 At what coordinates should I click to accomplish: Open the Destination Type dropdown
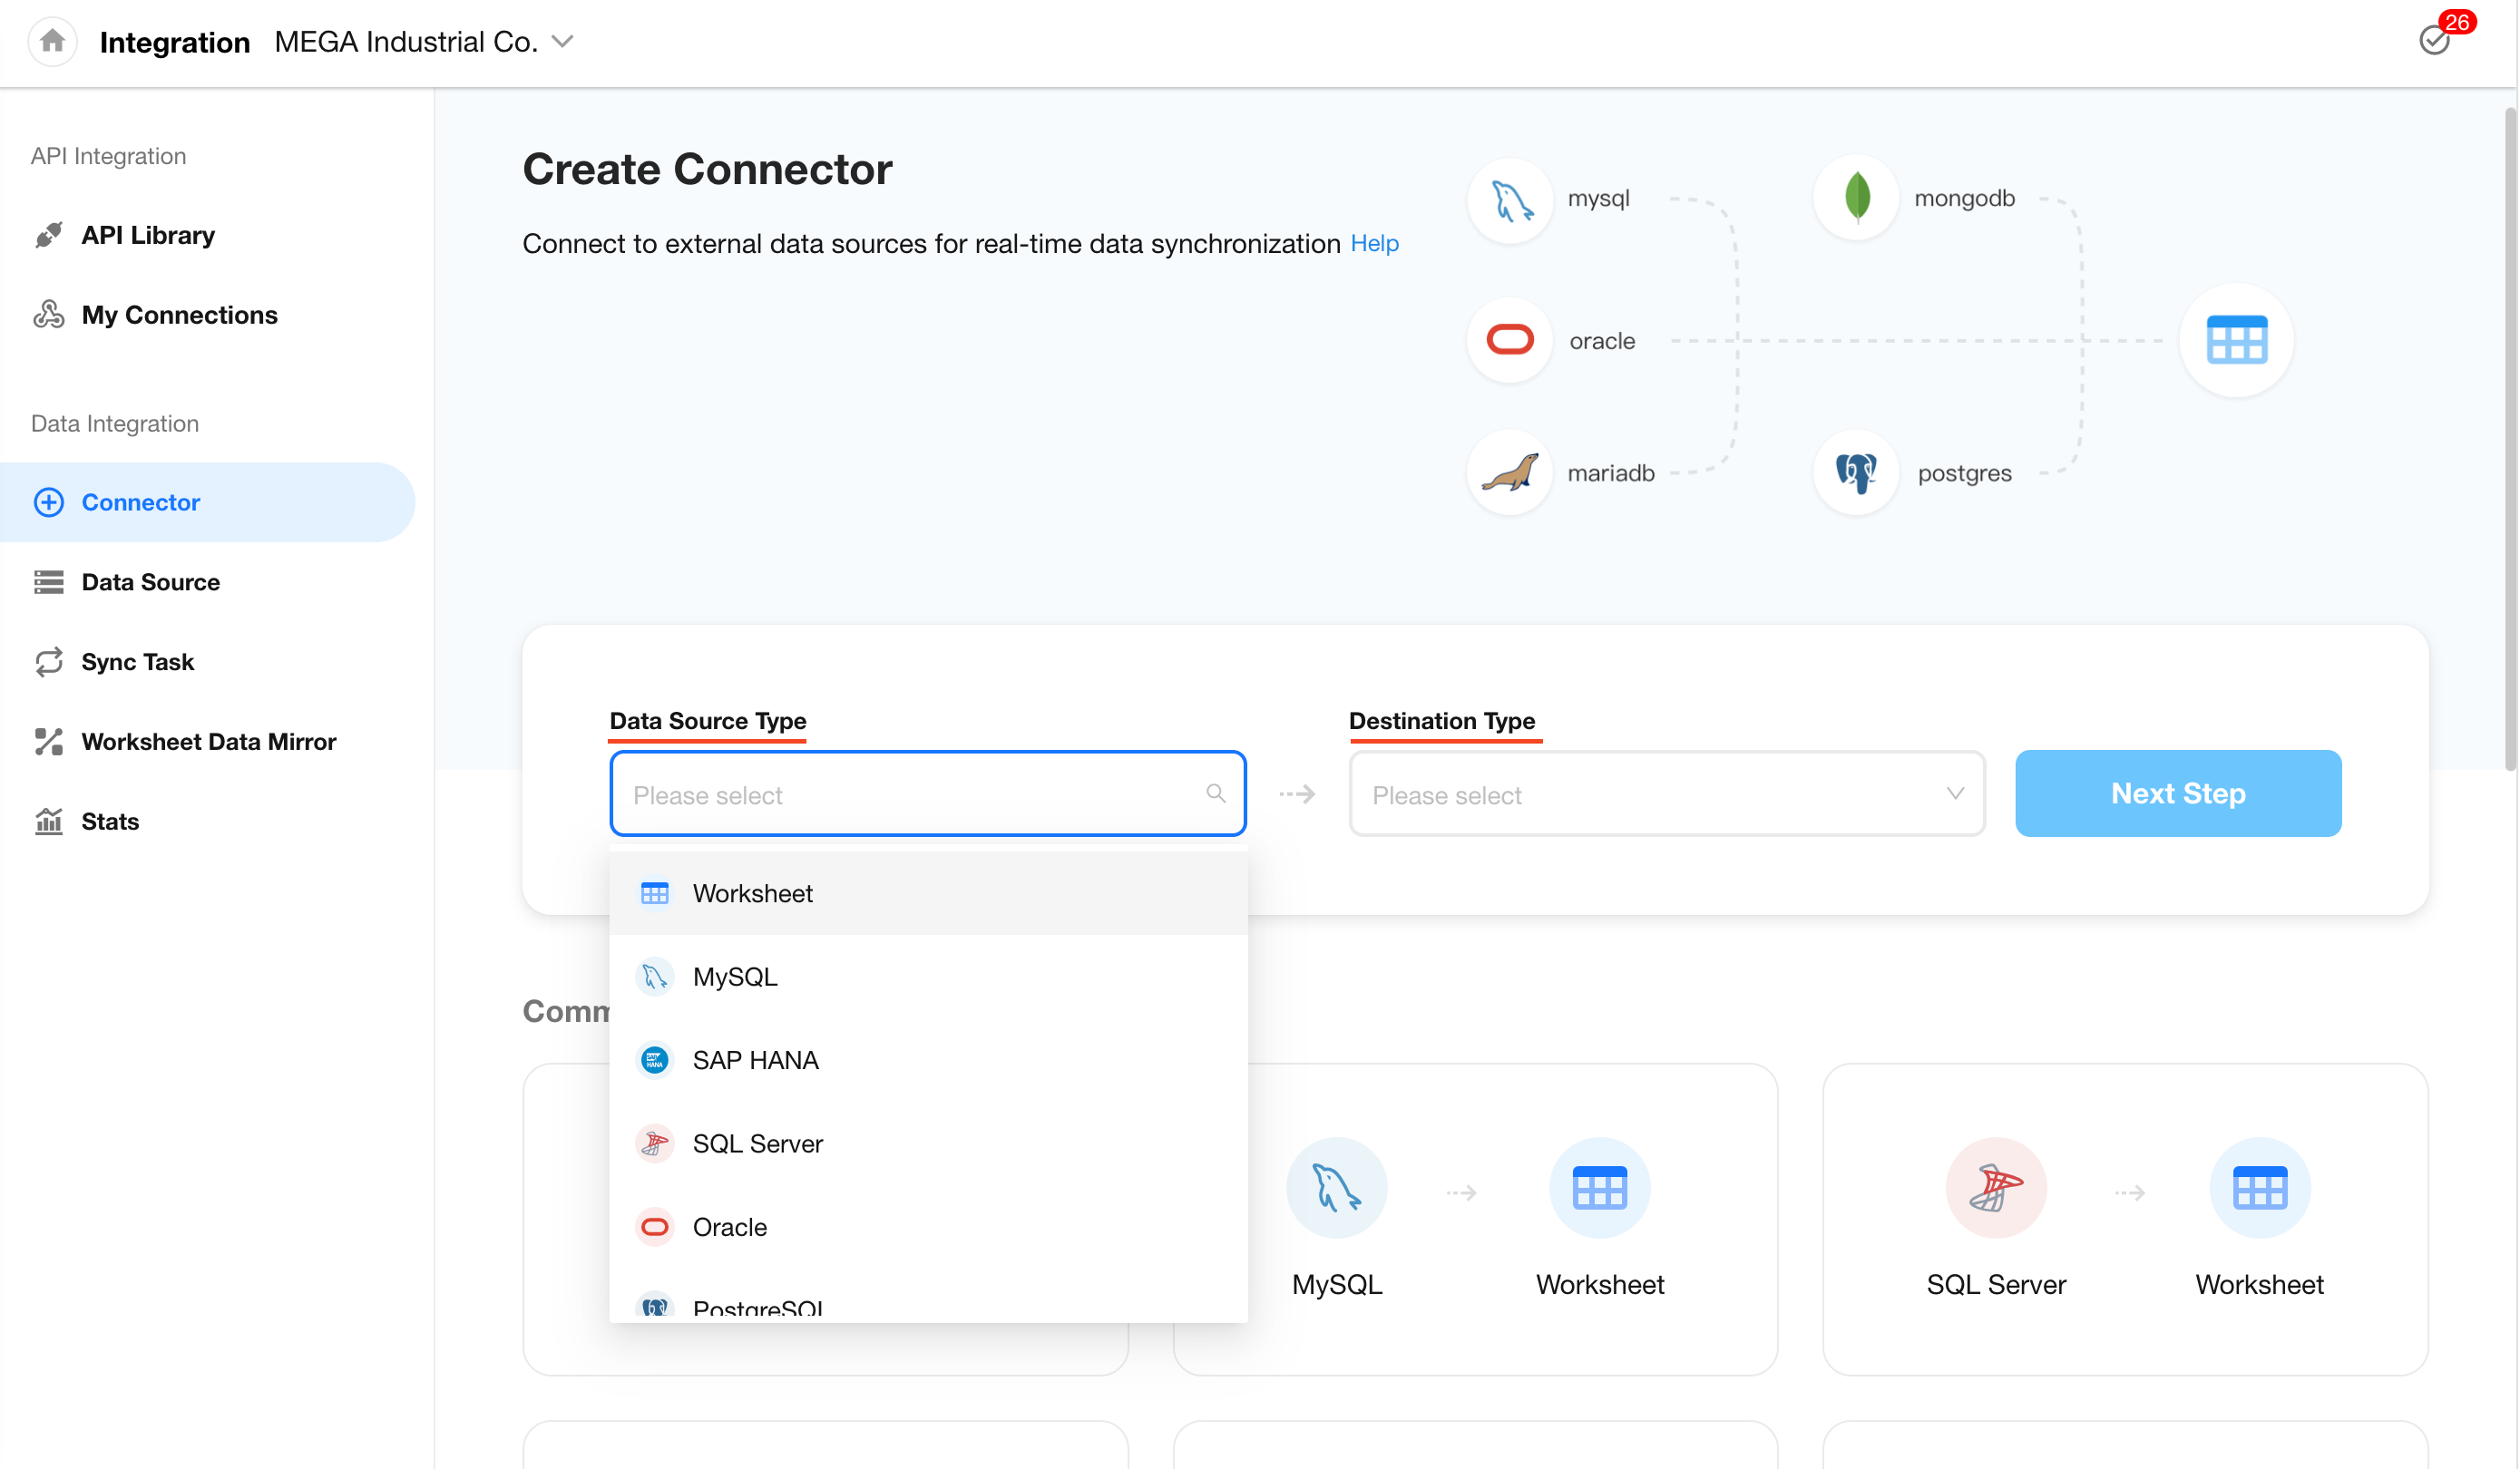tap(1666, 794)
